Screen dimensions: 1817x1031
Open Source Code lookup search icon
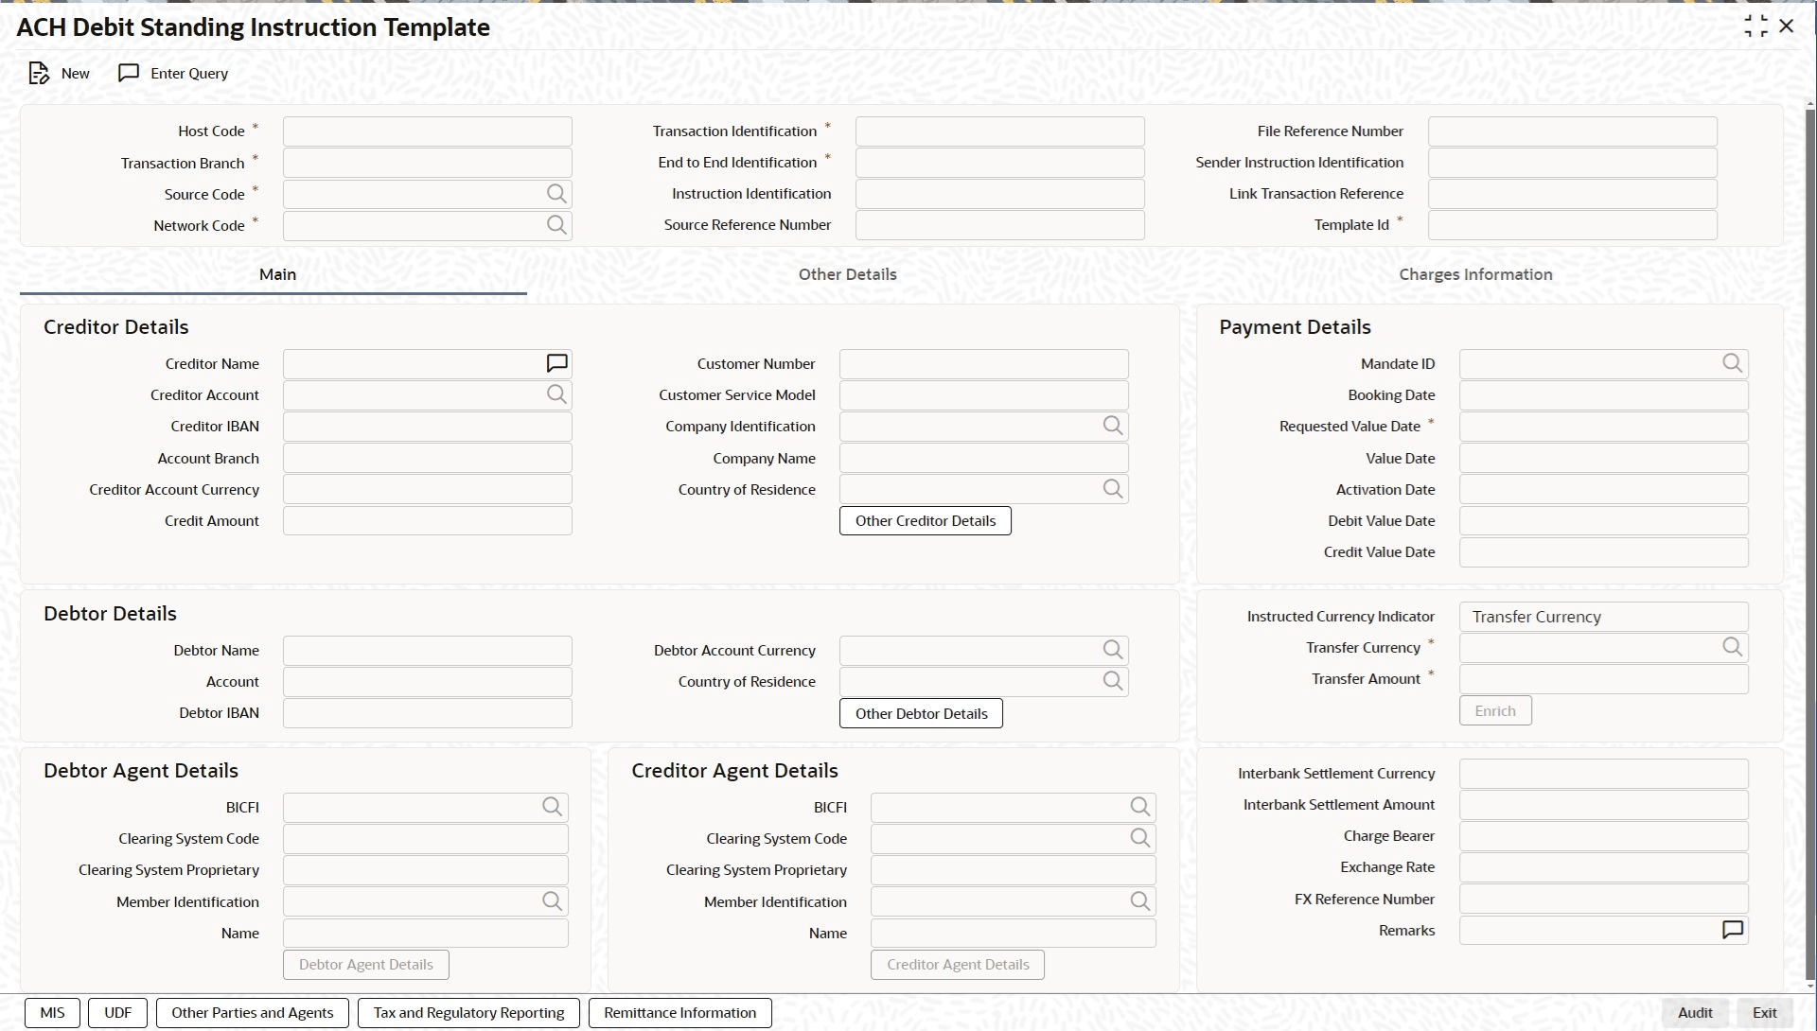pos(556,194)
